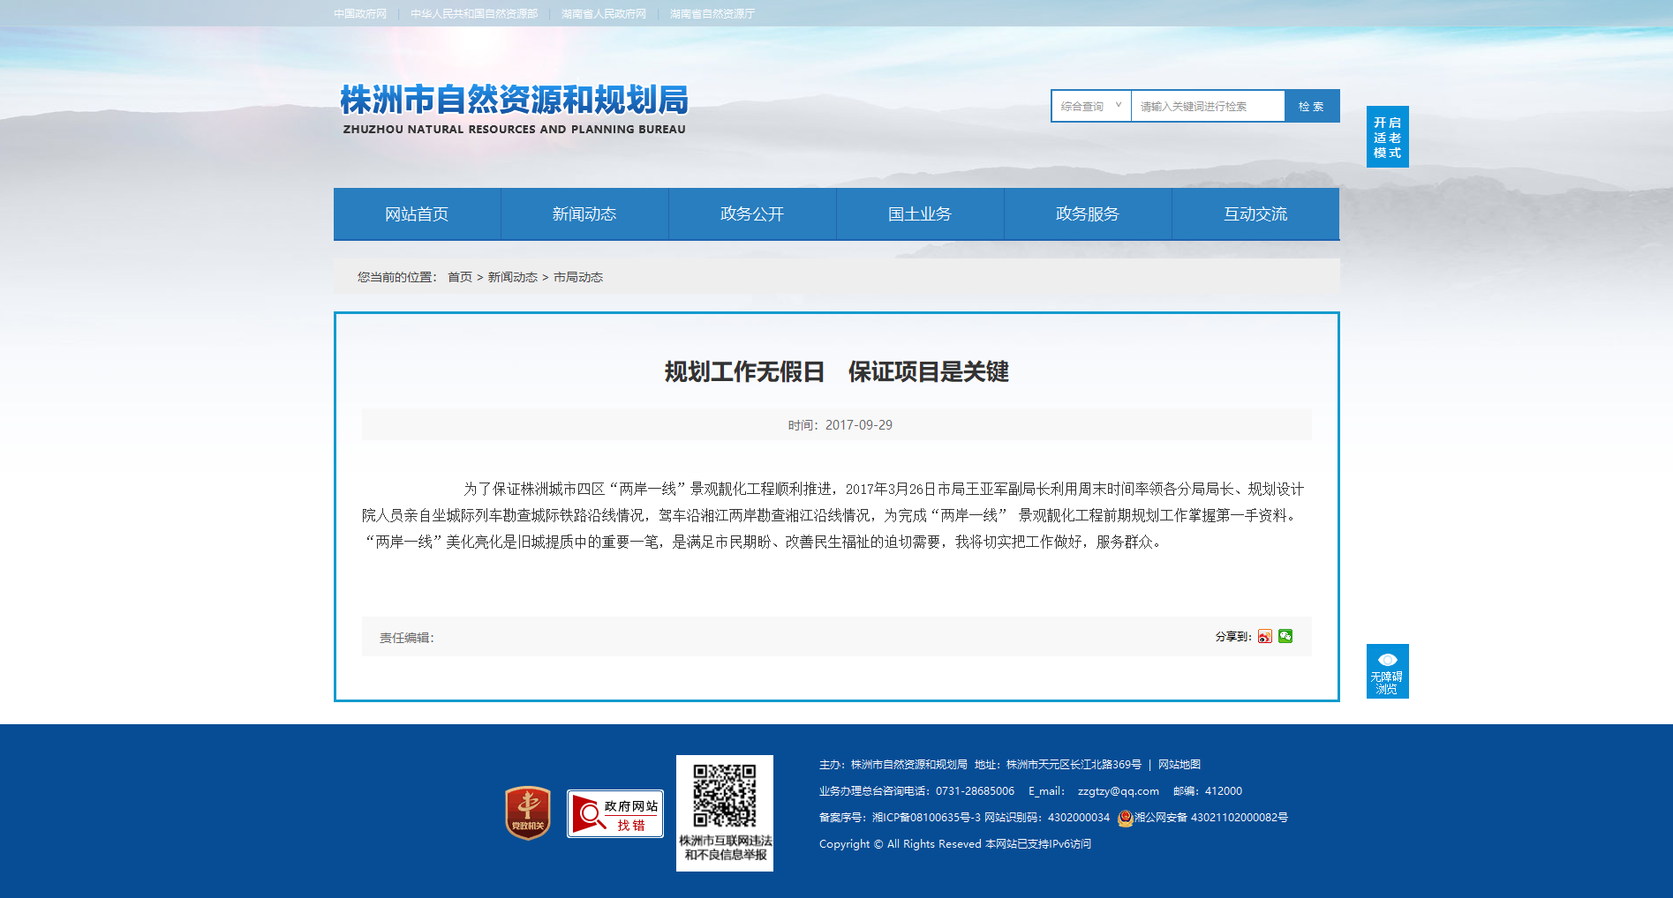This screenshot has height=898, width=1673.
Task: Click the Copyright All Rights Reseved text
Action: [901, 844]
